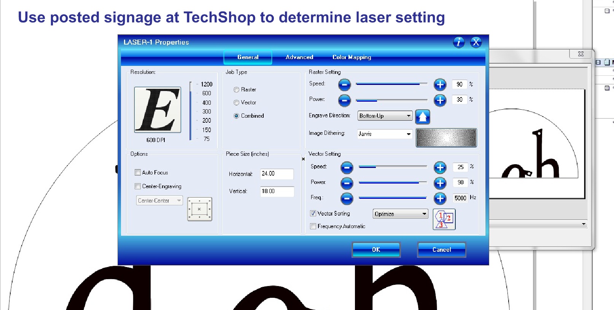This screenshot has height=310, width=614.
Task: Click the vector power slider track
Action: pyautogui.click(x=393, y=182)
